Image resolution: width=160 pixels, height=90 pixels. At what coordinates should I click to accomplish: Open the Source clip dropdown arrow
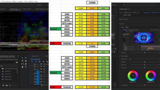(142, 13)
